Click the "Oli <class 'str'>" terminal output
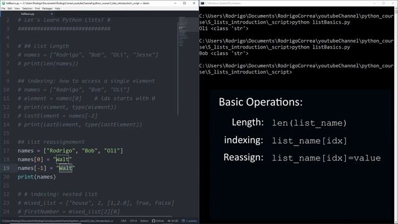This screenshot has height=224, width=398. tap(224, 29)
